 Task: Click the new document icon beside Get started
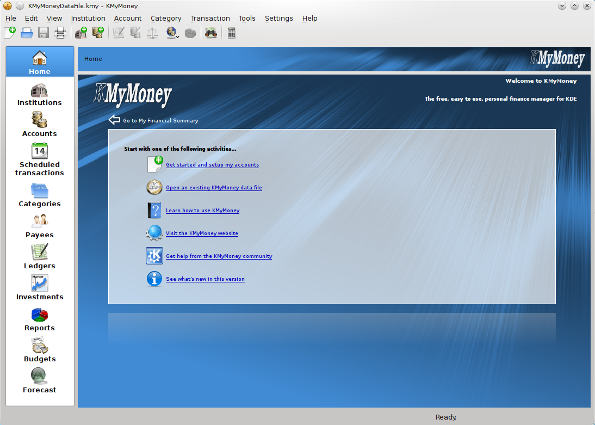point(155,164)
